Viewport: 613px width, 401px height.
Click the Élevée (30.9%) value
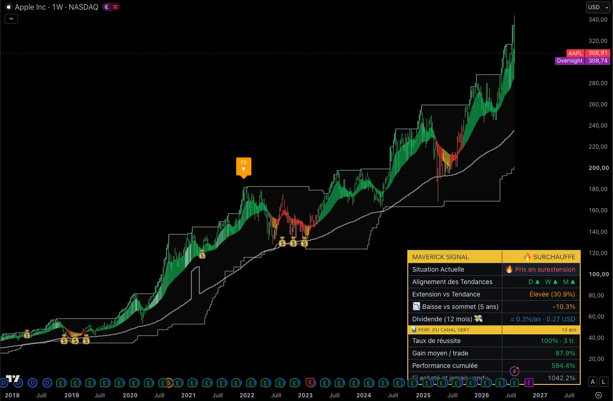(552, 294)
